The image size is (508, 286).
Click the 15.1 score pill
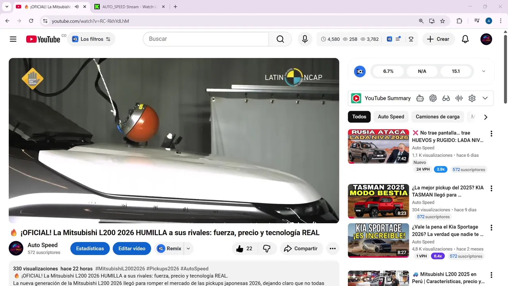tap(456, 71)
